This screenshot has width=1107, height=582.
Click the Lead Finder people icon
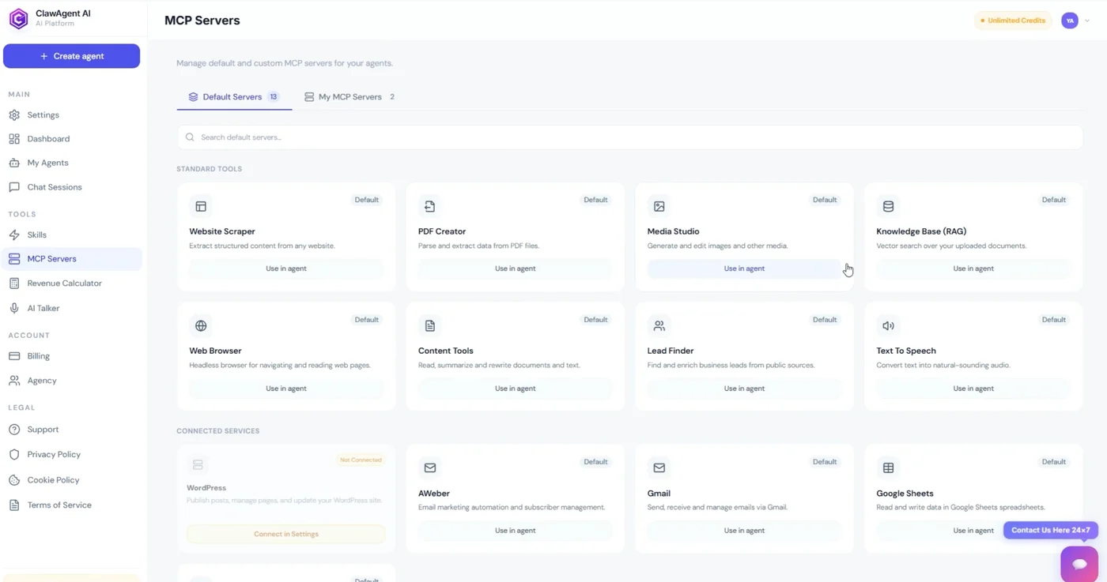[x=659, y=325]
